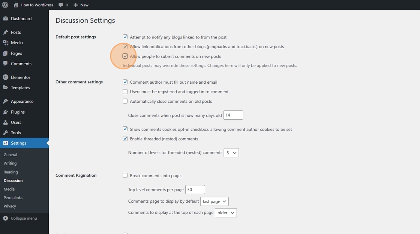Click the home icon beside site name
This screenshot has width=420, height=234.
click(16, 5)
